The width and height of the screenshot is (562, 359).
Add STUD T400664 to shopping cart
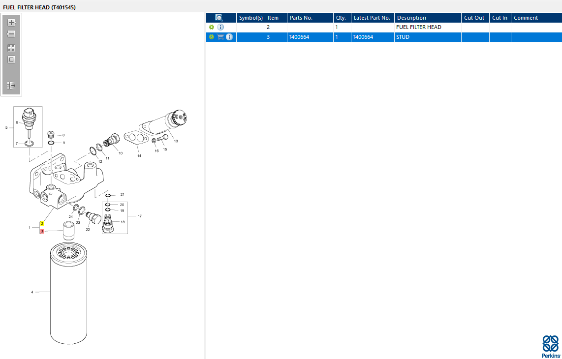[x=220, y=37]
